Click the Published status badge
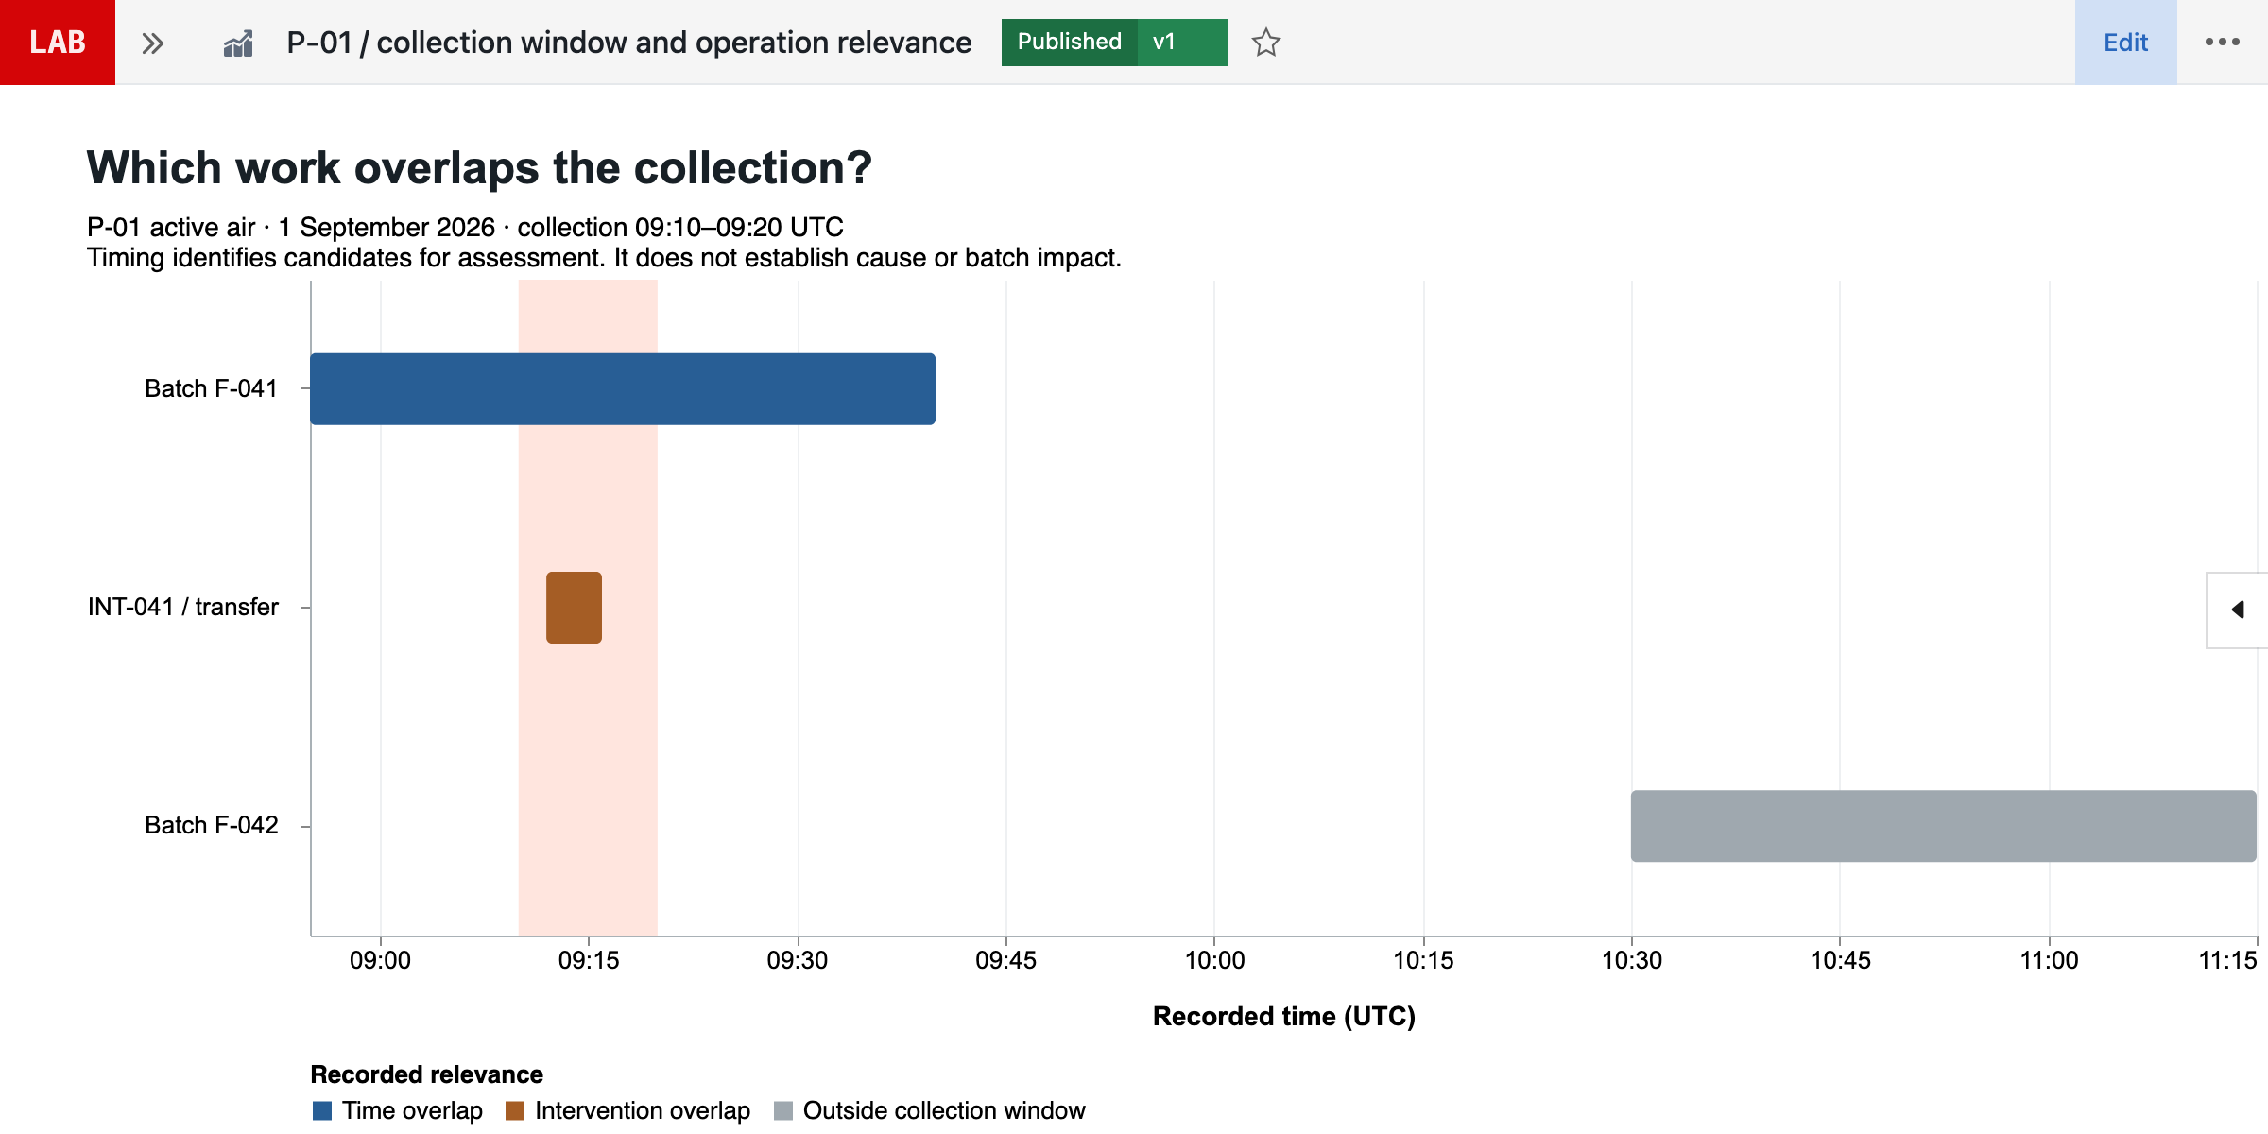The image size is (2268, 1134). coord(1069,43)
